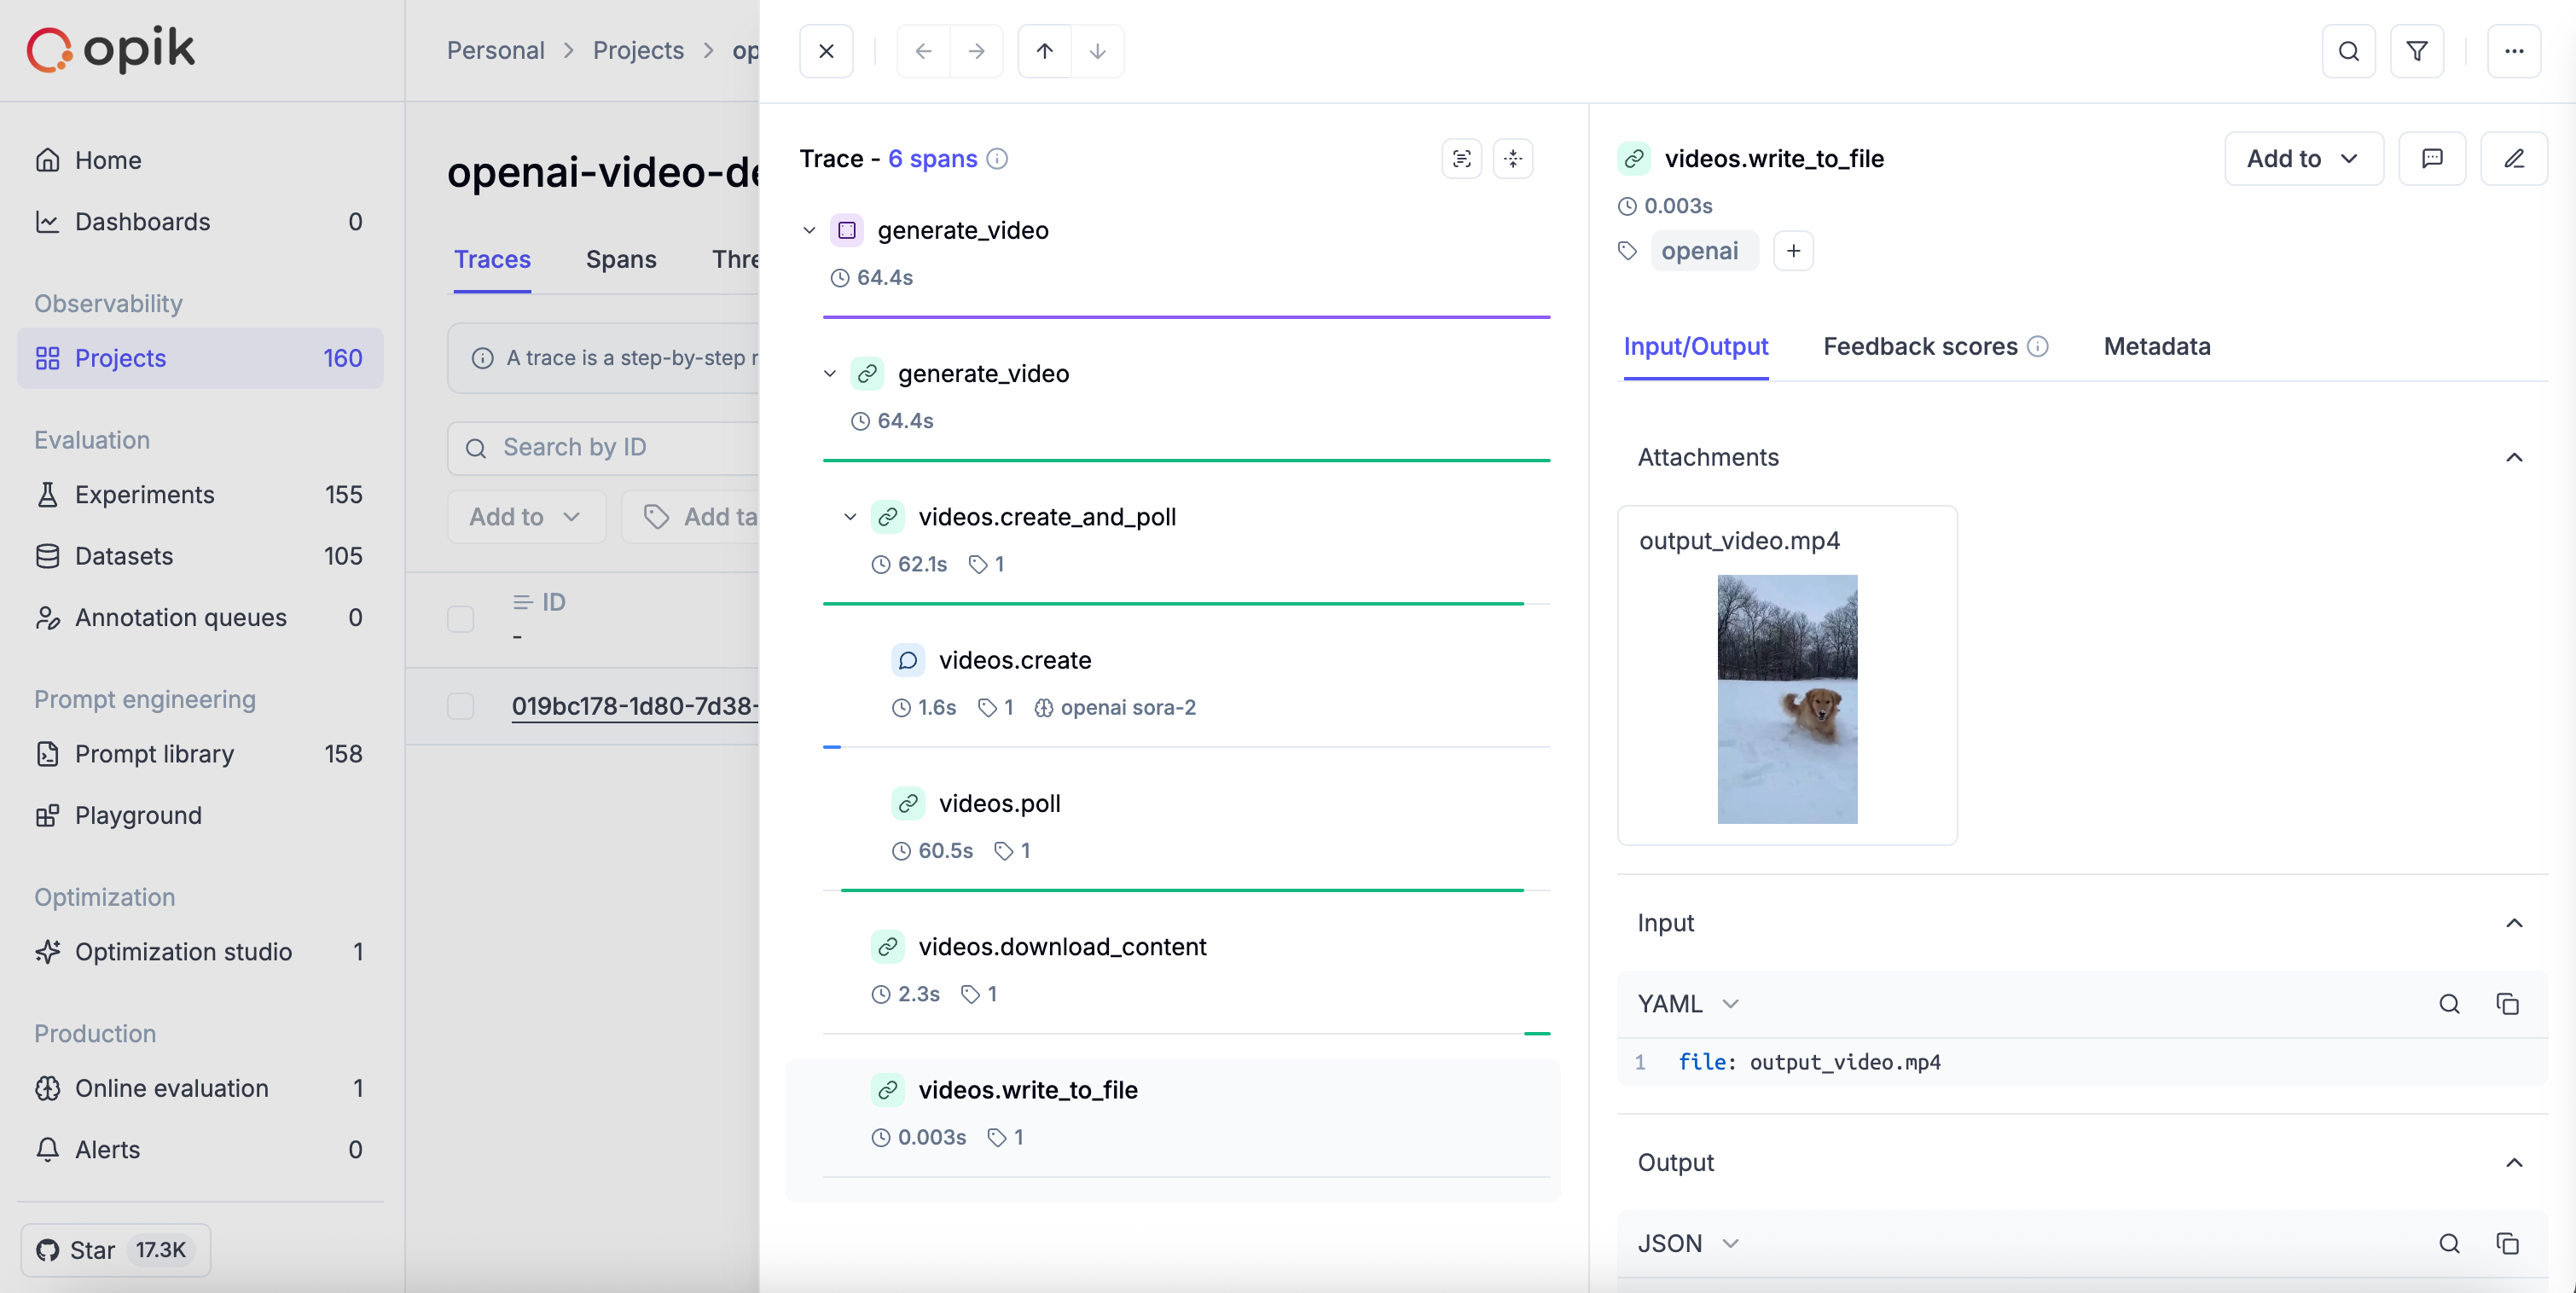The image size is (2576, 1293).
Task: Switch to the Feedback scores tab
Action: 1919,346
